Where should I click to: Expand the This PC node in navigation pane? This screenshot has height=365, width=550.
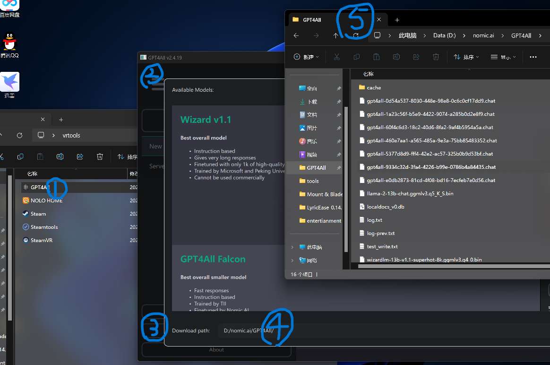point(292,247)
